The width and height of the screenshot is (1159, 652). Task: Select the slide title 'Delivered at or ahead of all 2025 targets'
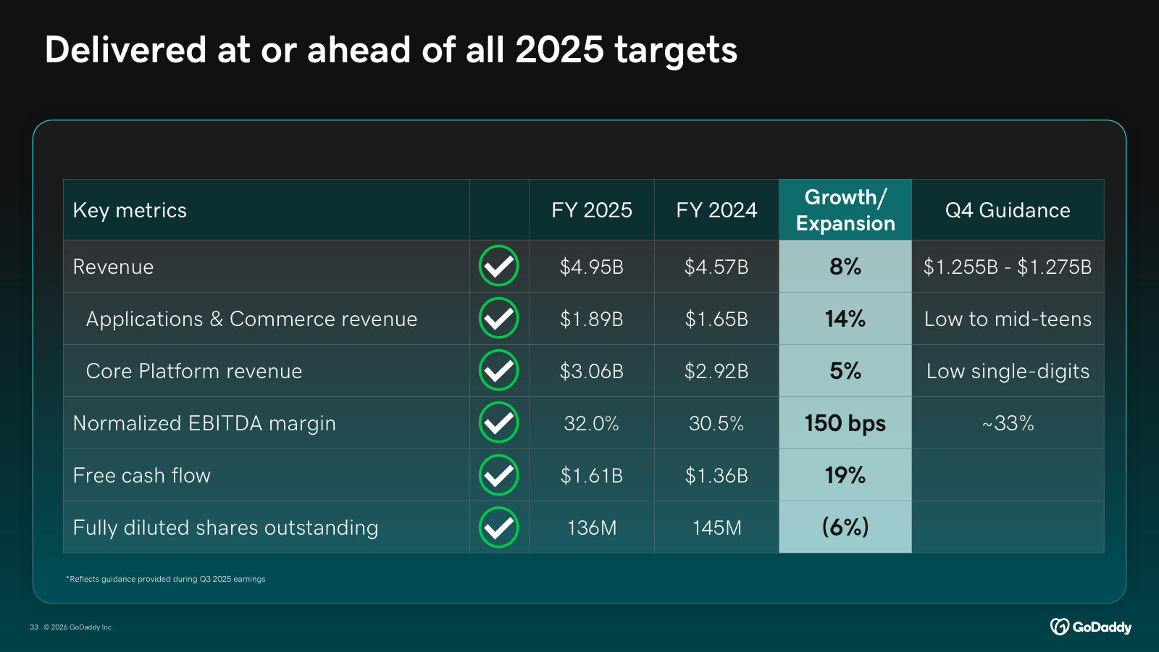[x=391, y=50]
